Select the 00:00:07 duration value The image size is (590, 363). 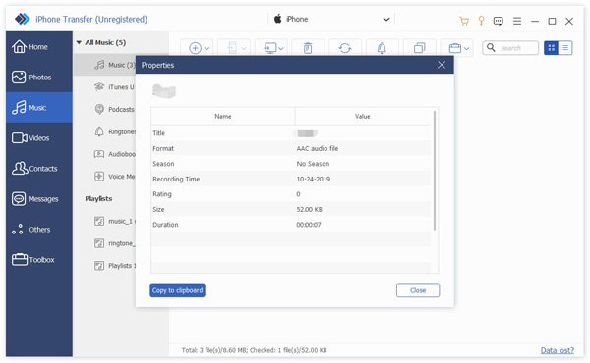[309, 225]
